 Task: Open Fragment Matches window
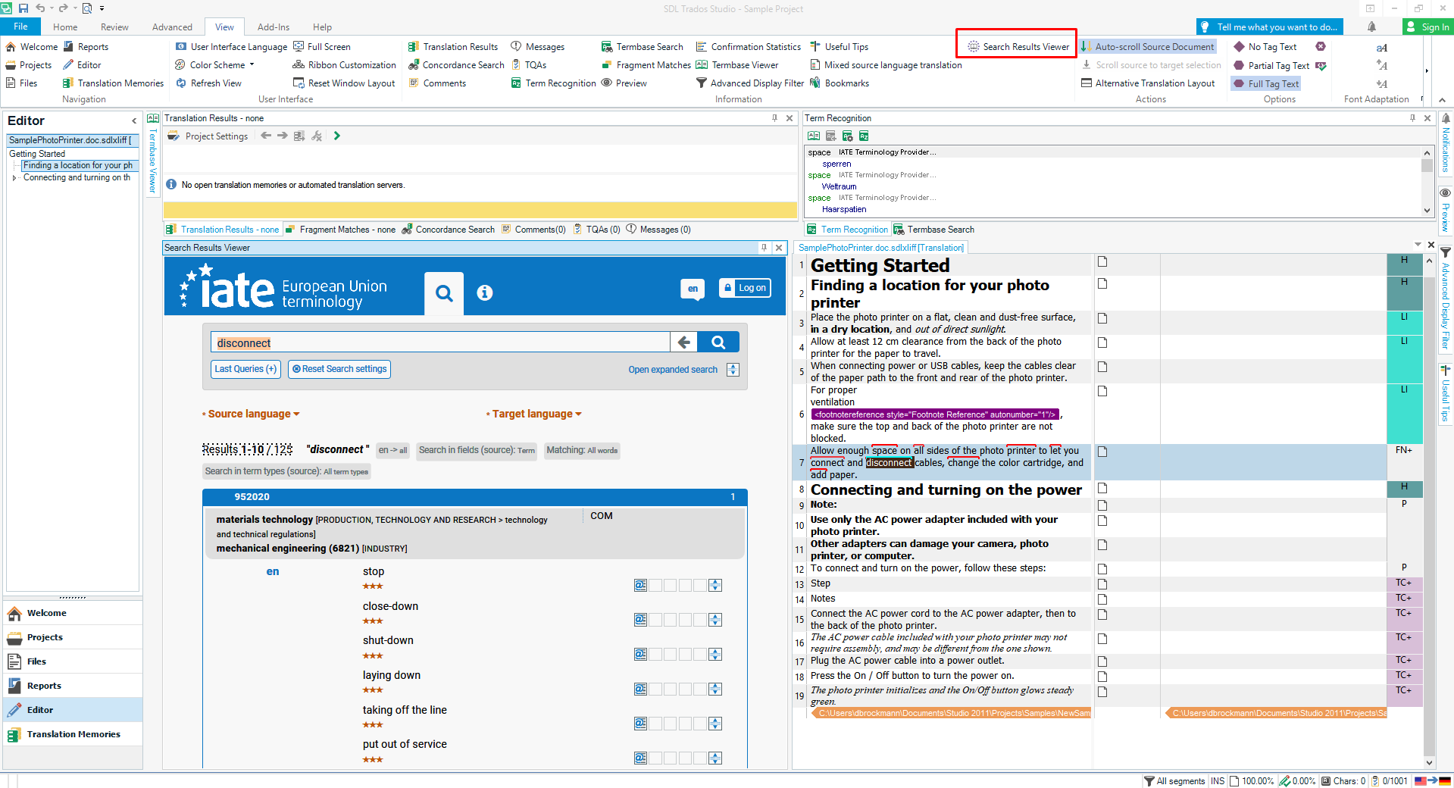pos(646,65)
